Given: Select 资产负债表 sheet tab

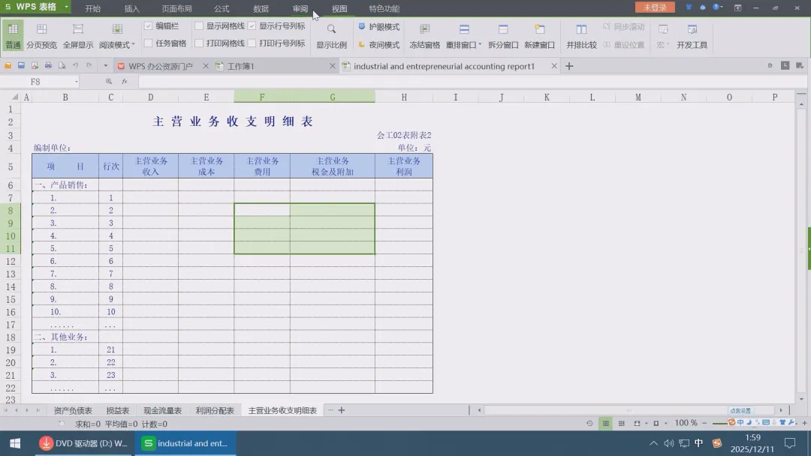Looking at the screenshot, I should coord(73,410).
